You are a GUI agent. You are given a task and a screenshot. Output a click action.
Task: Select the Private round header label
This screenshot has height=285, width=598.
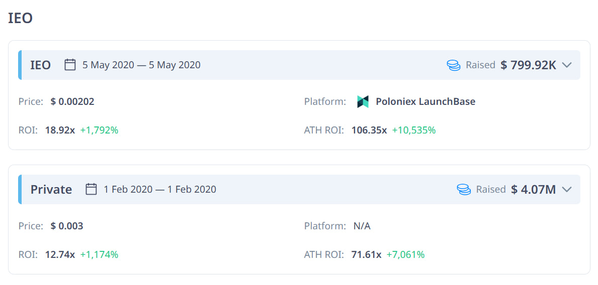[x=51, y=189]
